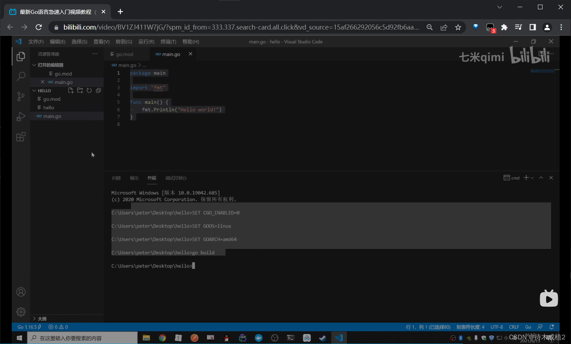Reload the bilibili browser page
This screenshot has width=571, height=344.
[x=39, y=27]
